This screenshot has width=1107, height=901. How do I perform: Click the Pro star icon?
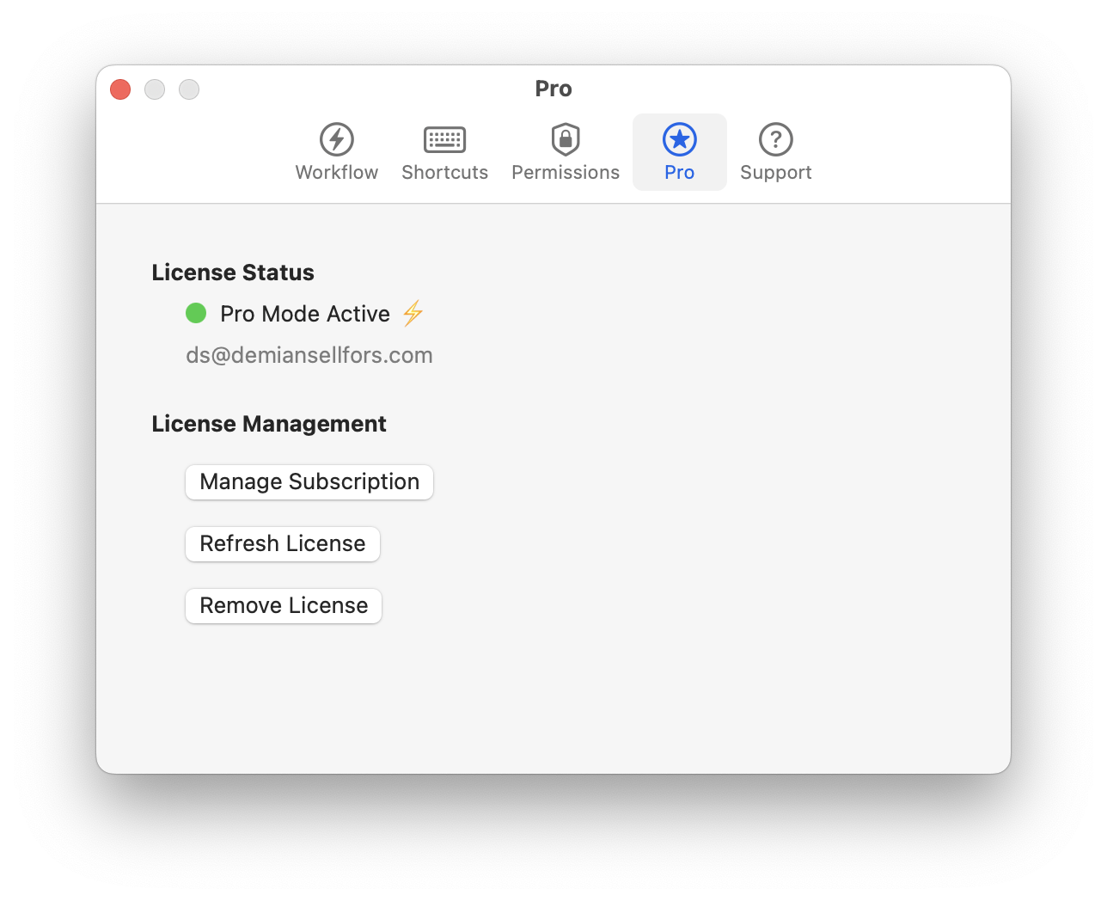[x=679, y=139]
